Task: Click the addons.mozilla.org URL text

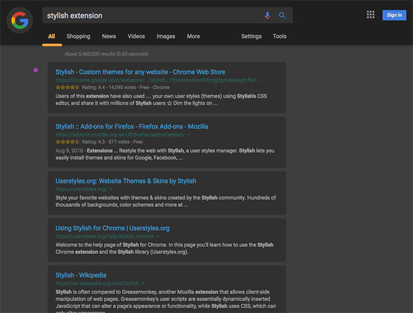Action: pyautogui.click(x=120, y=134)
